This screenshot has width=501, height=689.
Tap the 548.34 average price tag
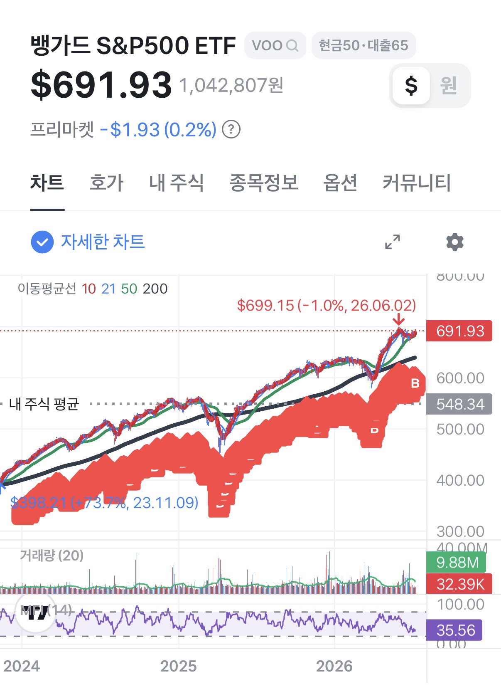tap(459, 404)
